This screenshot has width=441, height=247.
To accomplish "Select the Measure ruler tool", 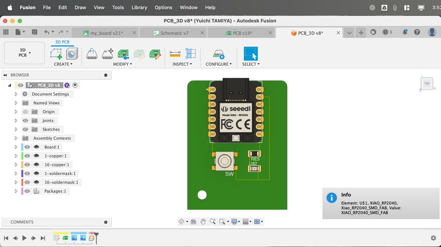I will 175,54.
